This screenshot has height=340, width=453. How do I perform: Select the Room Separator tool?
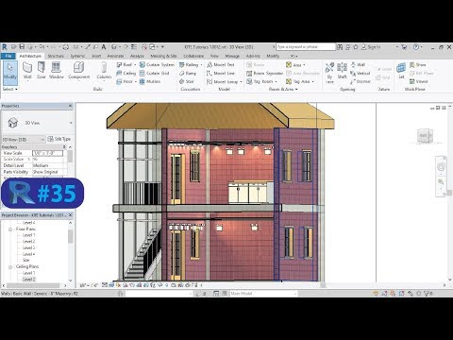tap(264, 73)
